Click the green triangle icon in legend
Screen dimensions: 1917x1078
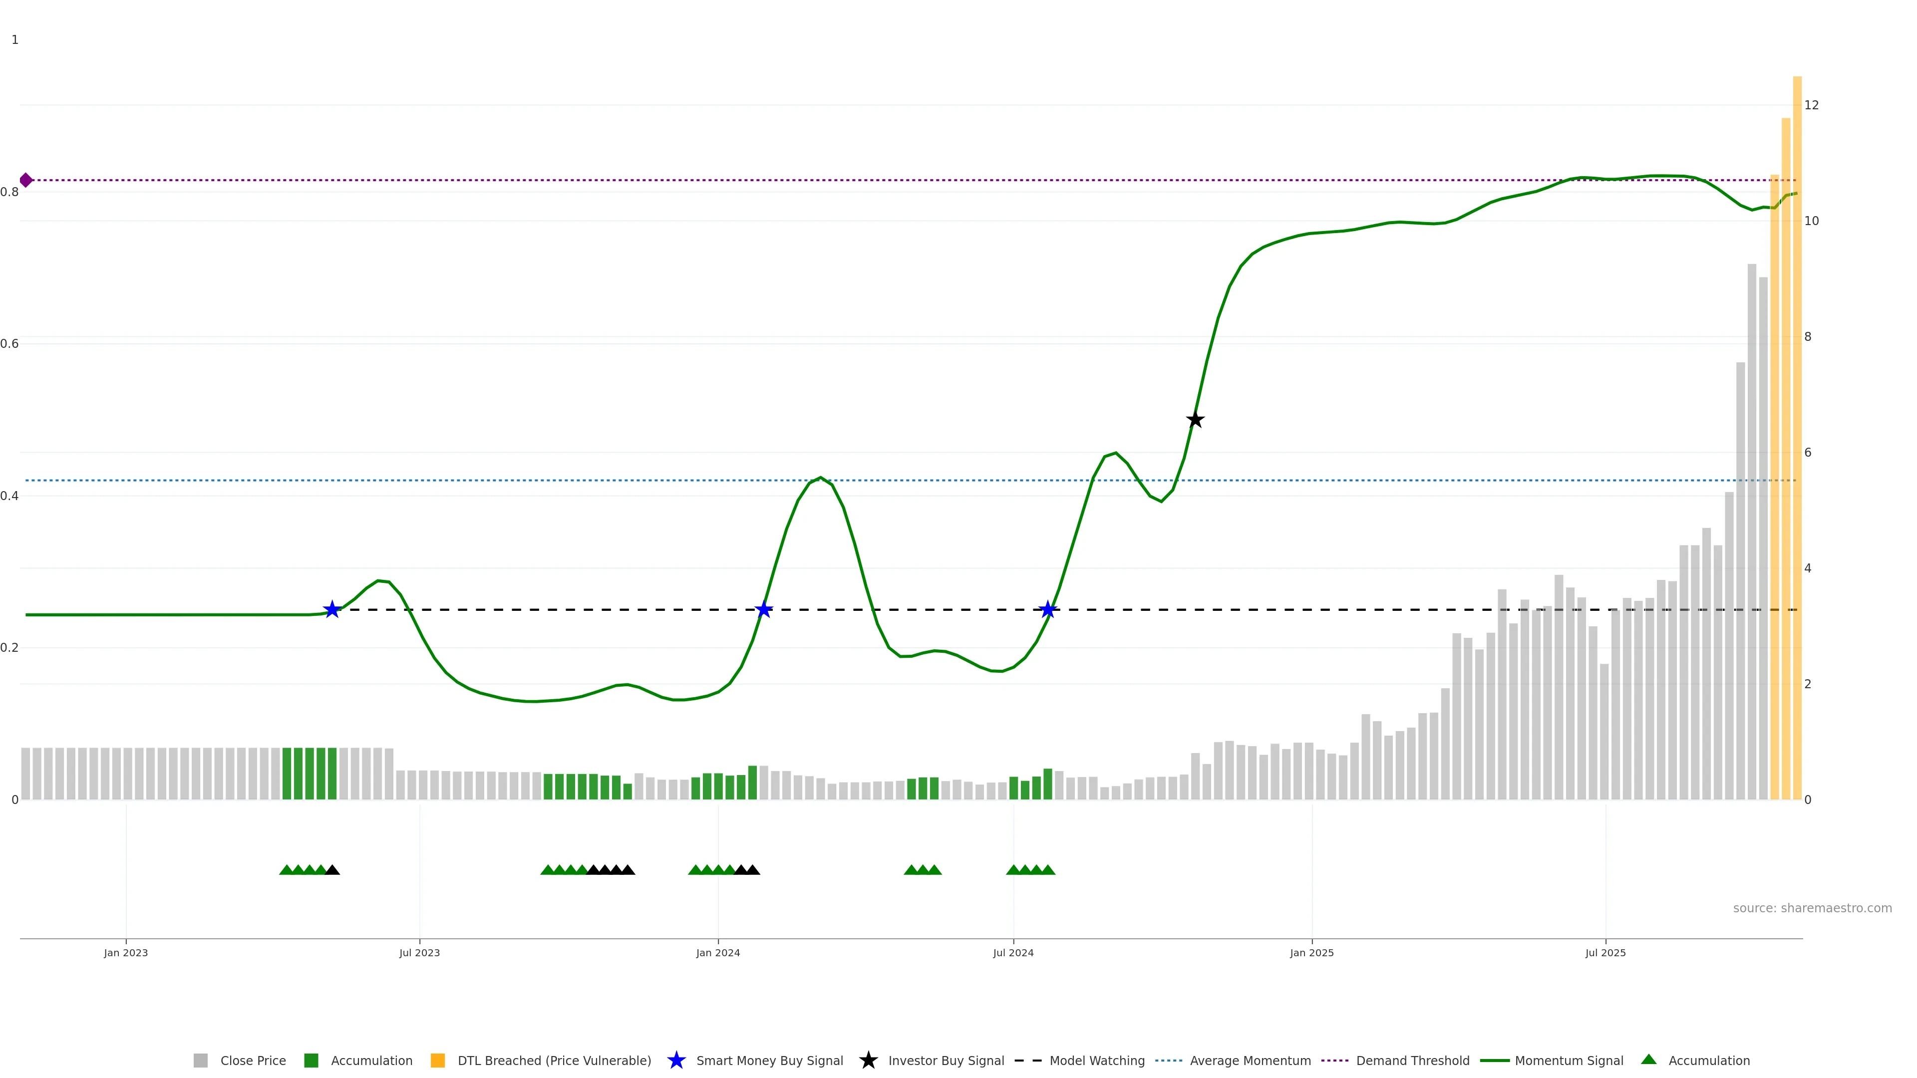tap(1648, 1060)
